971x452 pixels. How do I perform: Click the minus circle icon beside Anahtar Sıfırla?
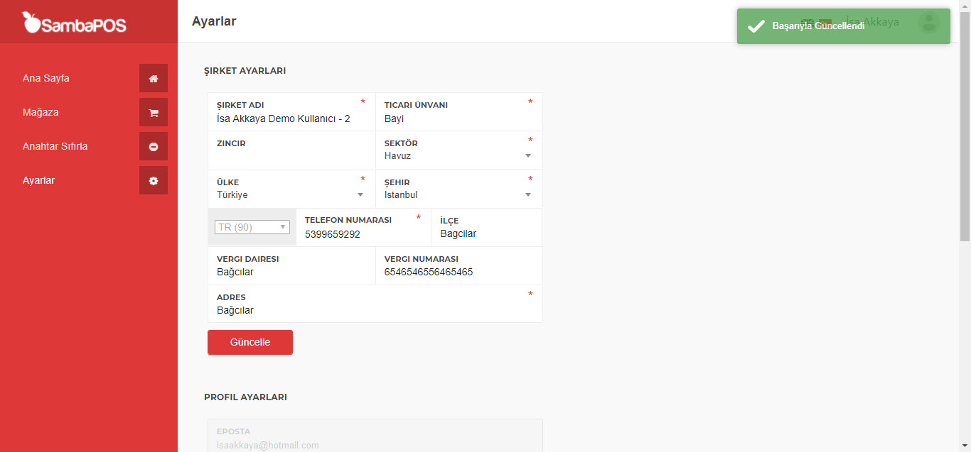tap(154, 146)
